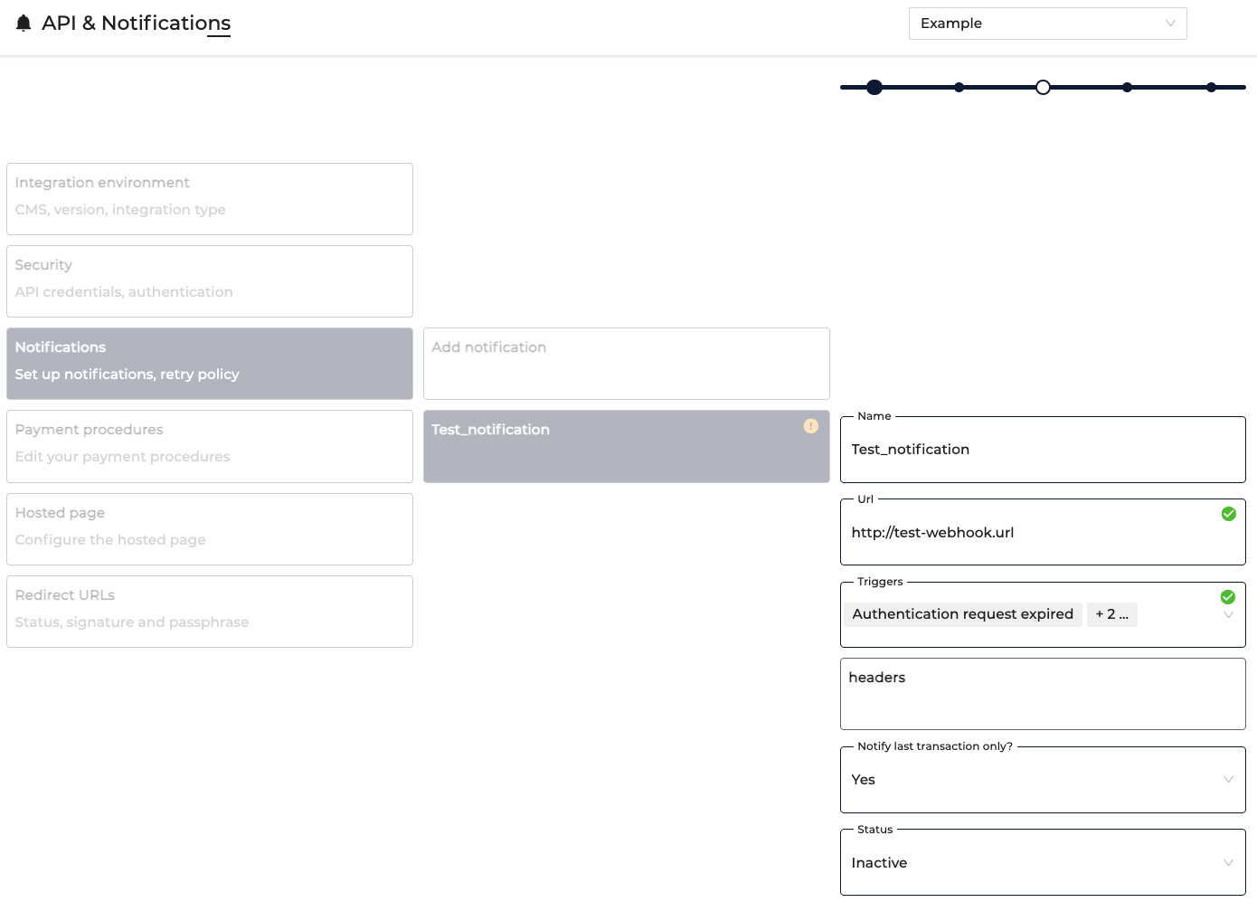Viewport: 1257px width, 902px height.
Task: Open the Redirect URLs section
Action: pyautogui.click(x=210, y=612)
